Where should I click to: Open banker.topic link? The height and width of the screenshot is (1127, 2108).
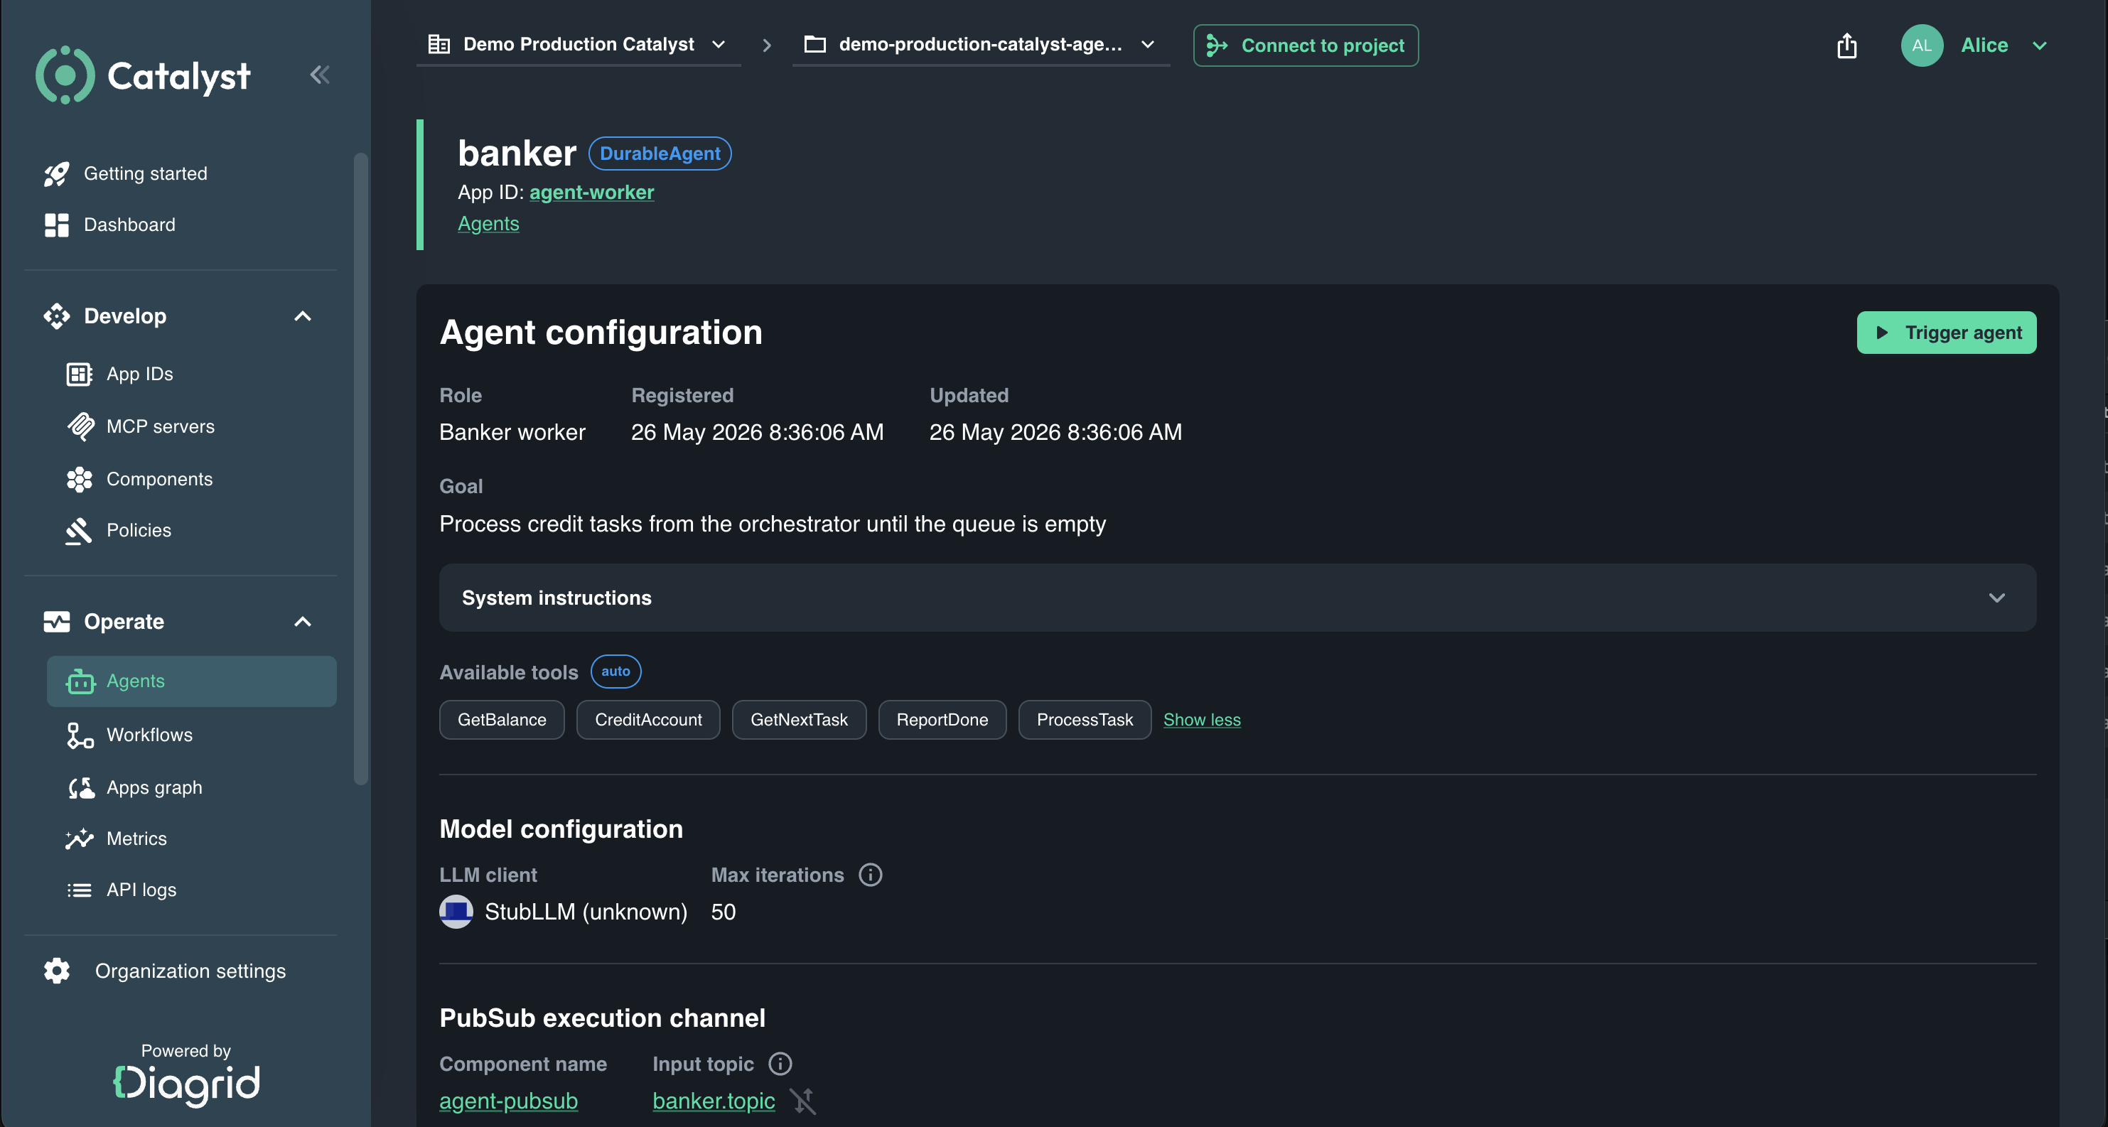(714, 1101)
